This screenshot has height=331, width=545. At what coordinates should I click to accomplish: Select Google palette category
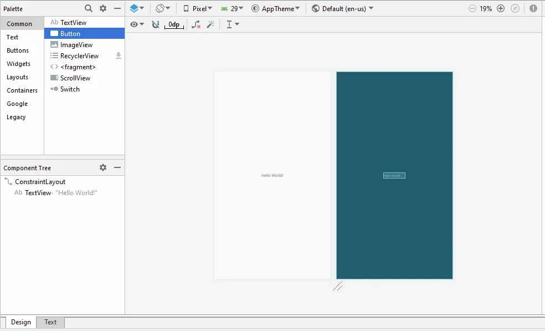pyautogui.click(x=22, y=104)
